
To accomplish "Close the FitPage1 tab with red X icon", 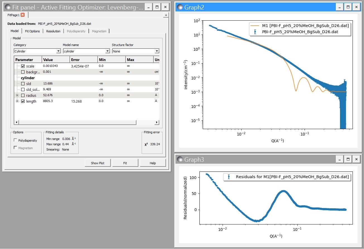I will point(23,15).
